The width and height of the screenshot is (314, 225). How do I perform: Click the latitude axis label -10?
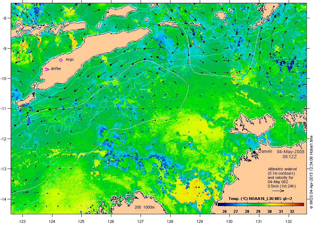pyautogui.click(x=4, y=78)
